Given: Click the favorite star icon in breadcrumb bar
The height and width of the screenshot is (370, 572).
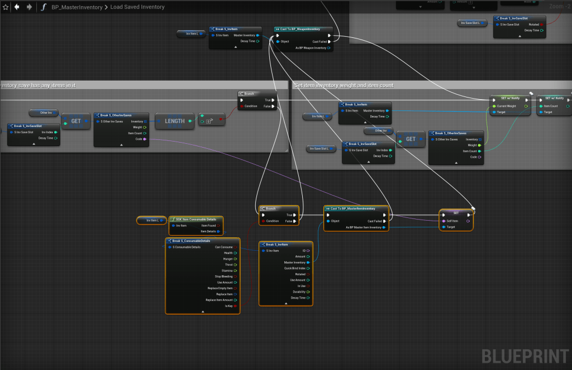Looking at the screenshot, I should click(6, 7).
